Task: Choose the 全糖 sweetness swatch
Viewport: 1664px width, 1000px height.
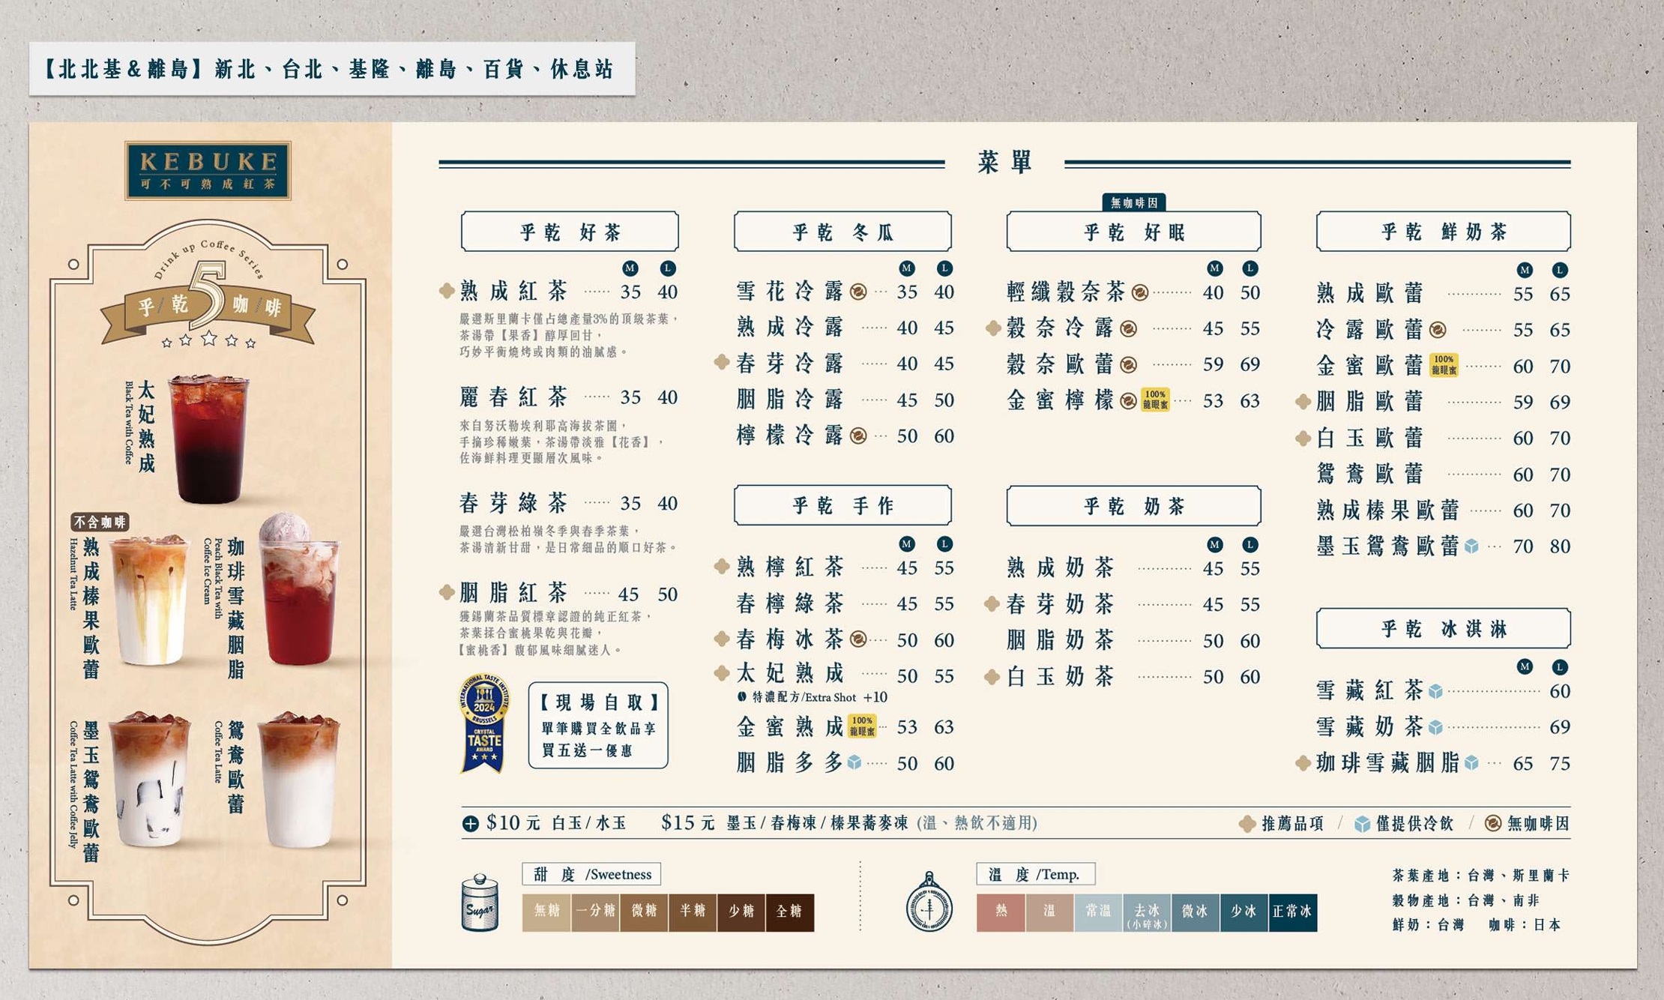Action: pyautogui.click(x=789, y=912)
